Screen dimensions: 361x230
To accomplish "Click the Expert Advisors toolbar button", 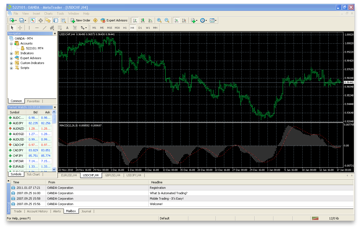I will [114, 20].
